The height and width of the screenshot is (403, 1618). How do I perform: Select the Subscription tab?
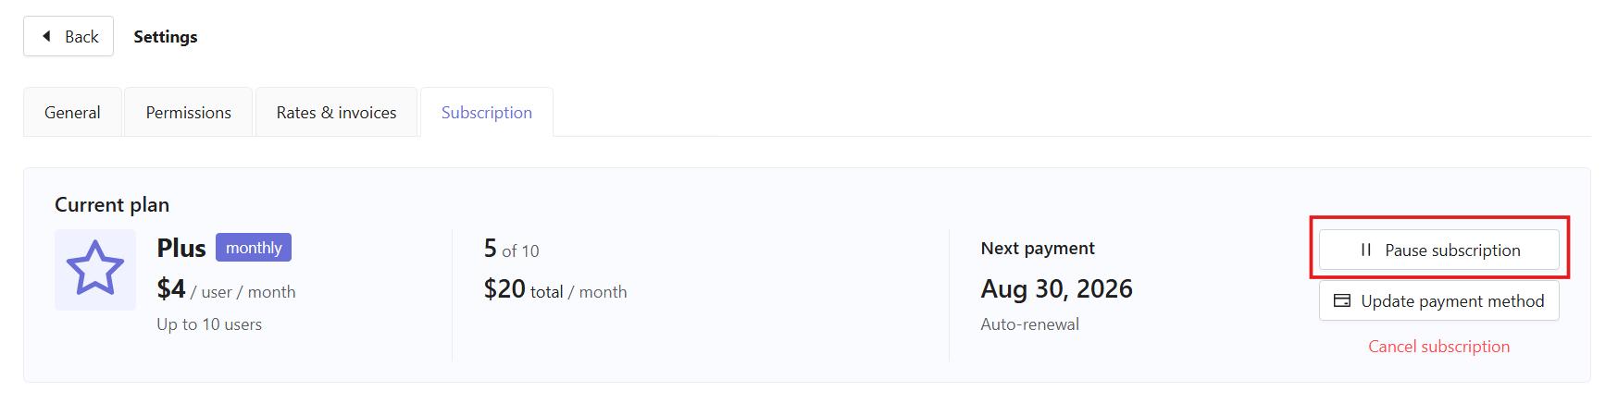[x=487, y=112]
